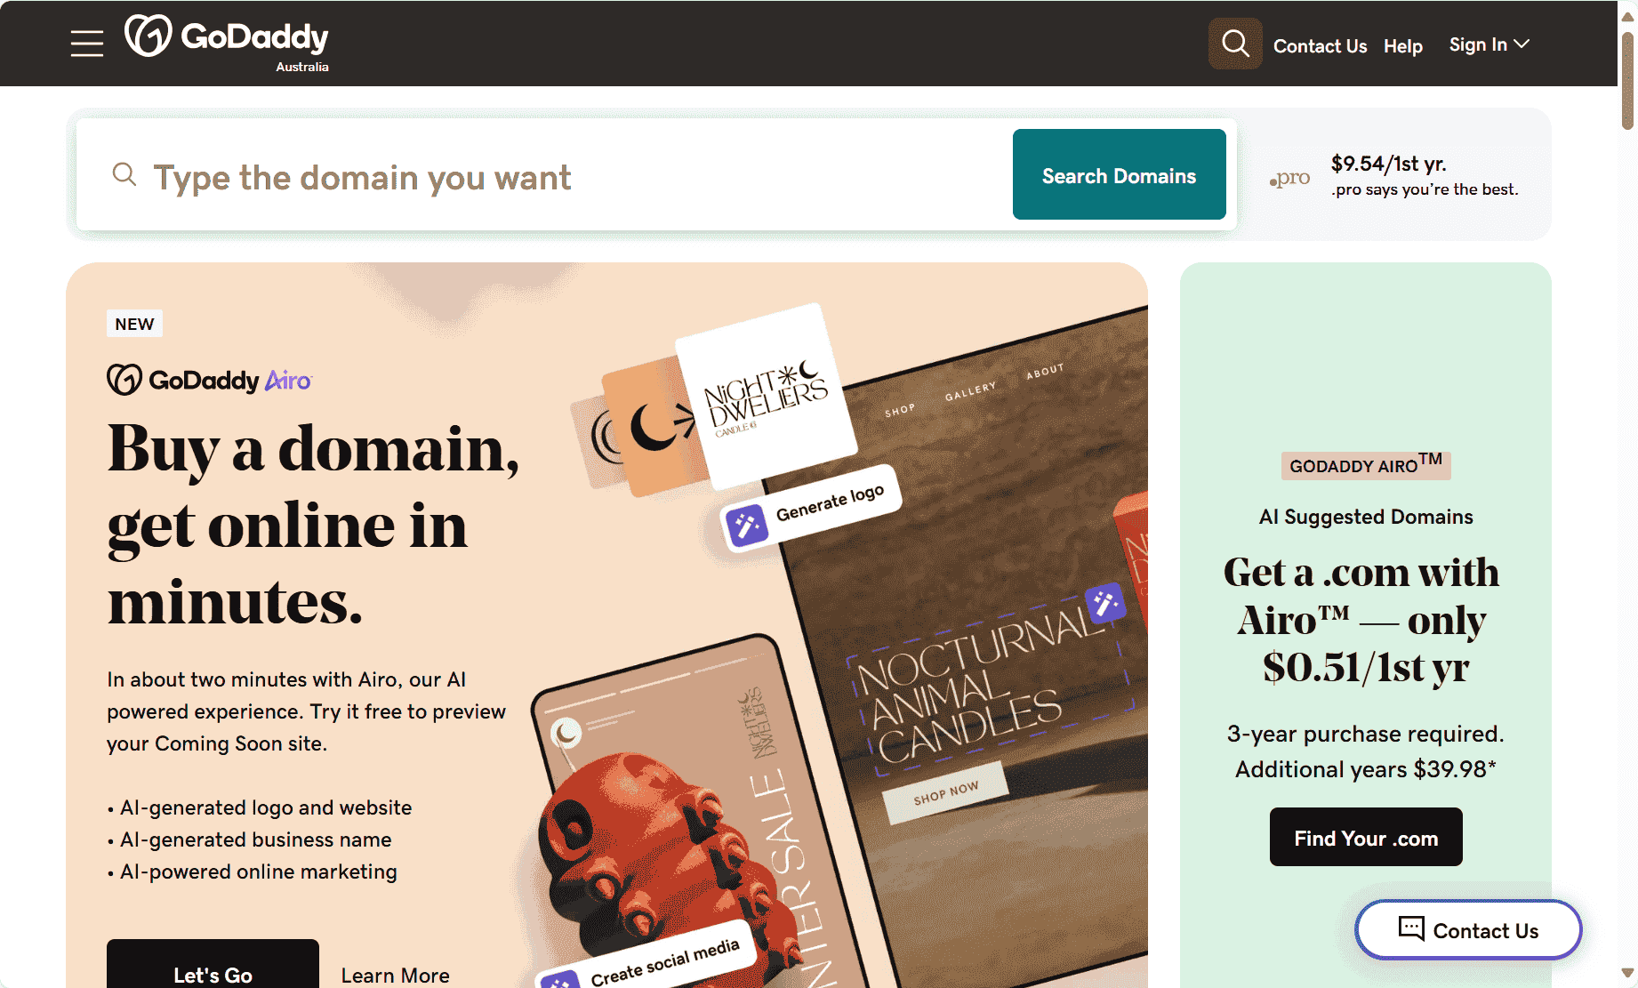Open the Help menu item

click(x=1402, y=46)
